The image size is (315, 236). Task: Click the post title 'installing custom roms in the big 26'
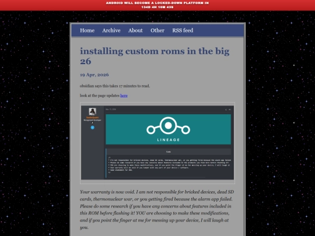(x=155, y=56)
